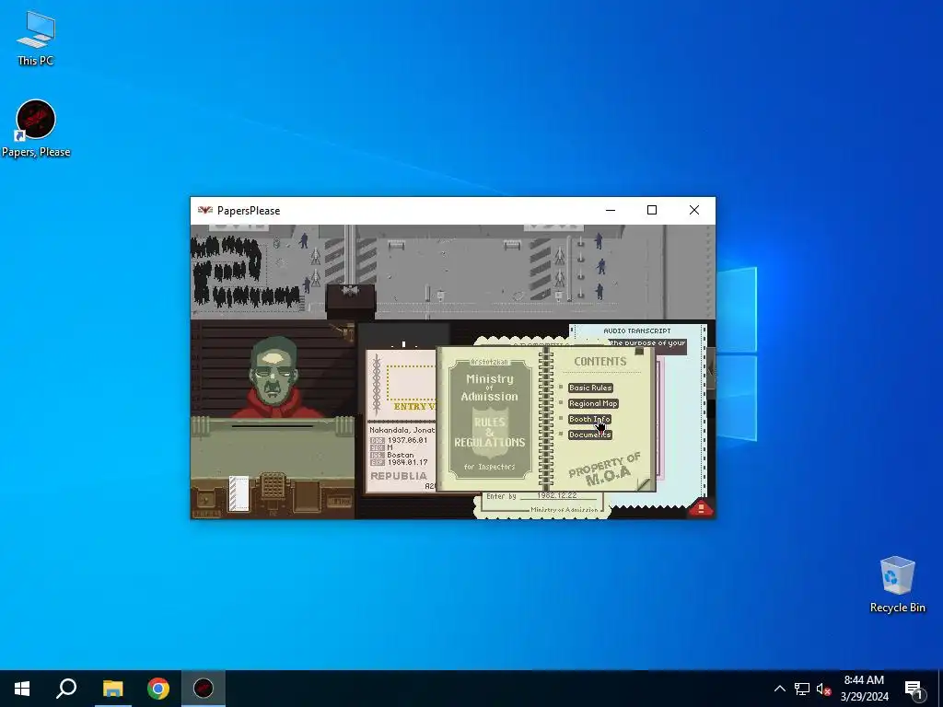This screenshot has height=707, width=943.
Task: Minimize the PapersPlease window
Action: click(x=611, y=210)
